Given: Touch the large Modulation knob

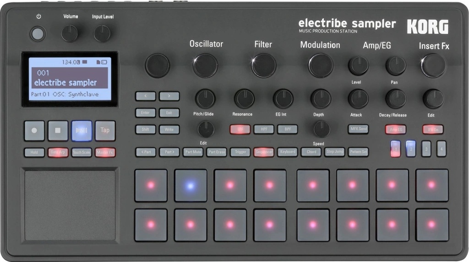Looking at the screenshot, I should pyautogui.click(x=321, y=65).
